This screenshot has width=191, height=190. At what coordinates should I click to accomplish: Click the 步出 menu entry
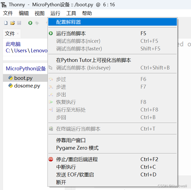coord(112,95)
